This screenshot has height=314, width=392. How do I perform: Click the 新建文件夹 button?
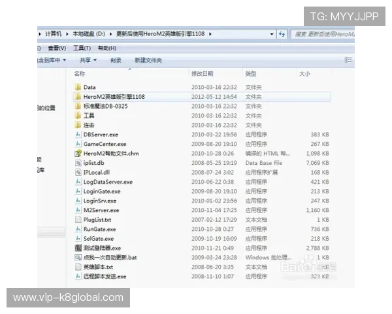[148, 60]
